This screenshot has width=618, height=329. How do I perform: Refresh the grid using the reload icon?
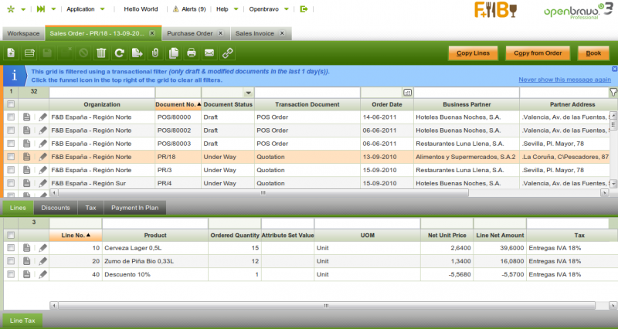pos(119,53)
